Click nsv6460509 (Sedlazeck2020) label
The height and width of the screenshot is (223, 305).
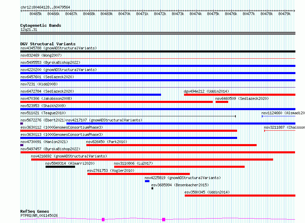click(242, 98)
